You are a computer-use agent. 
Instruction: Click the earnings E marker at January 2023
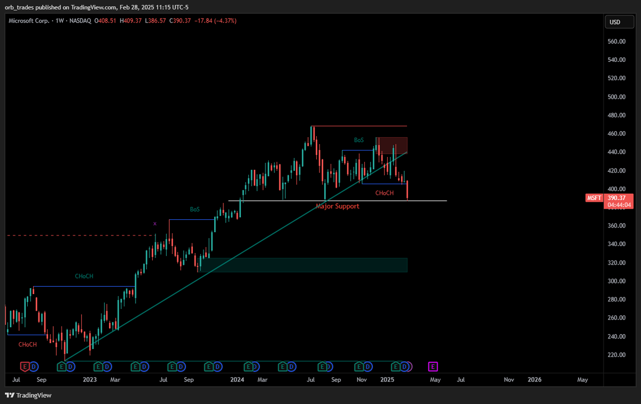(x=98, y=366)
